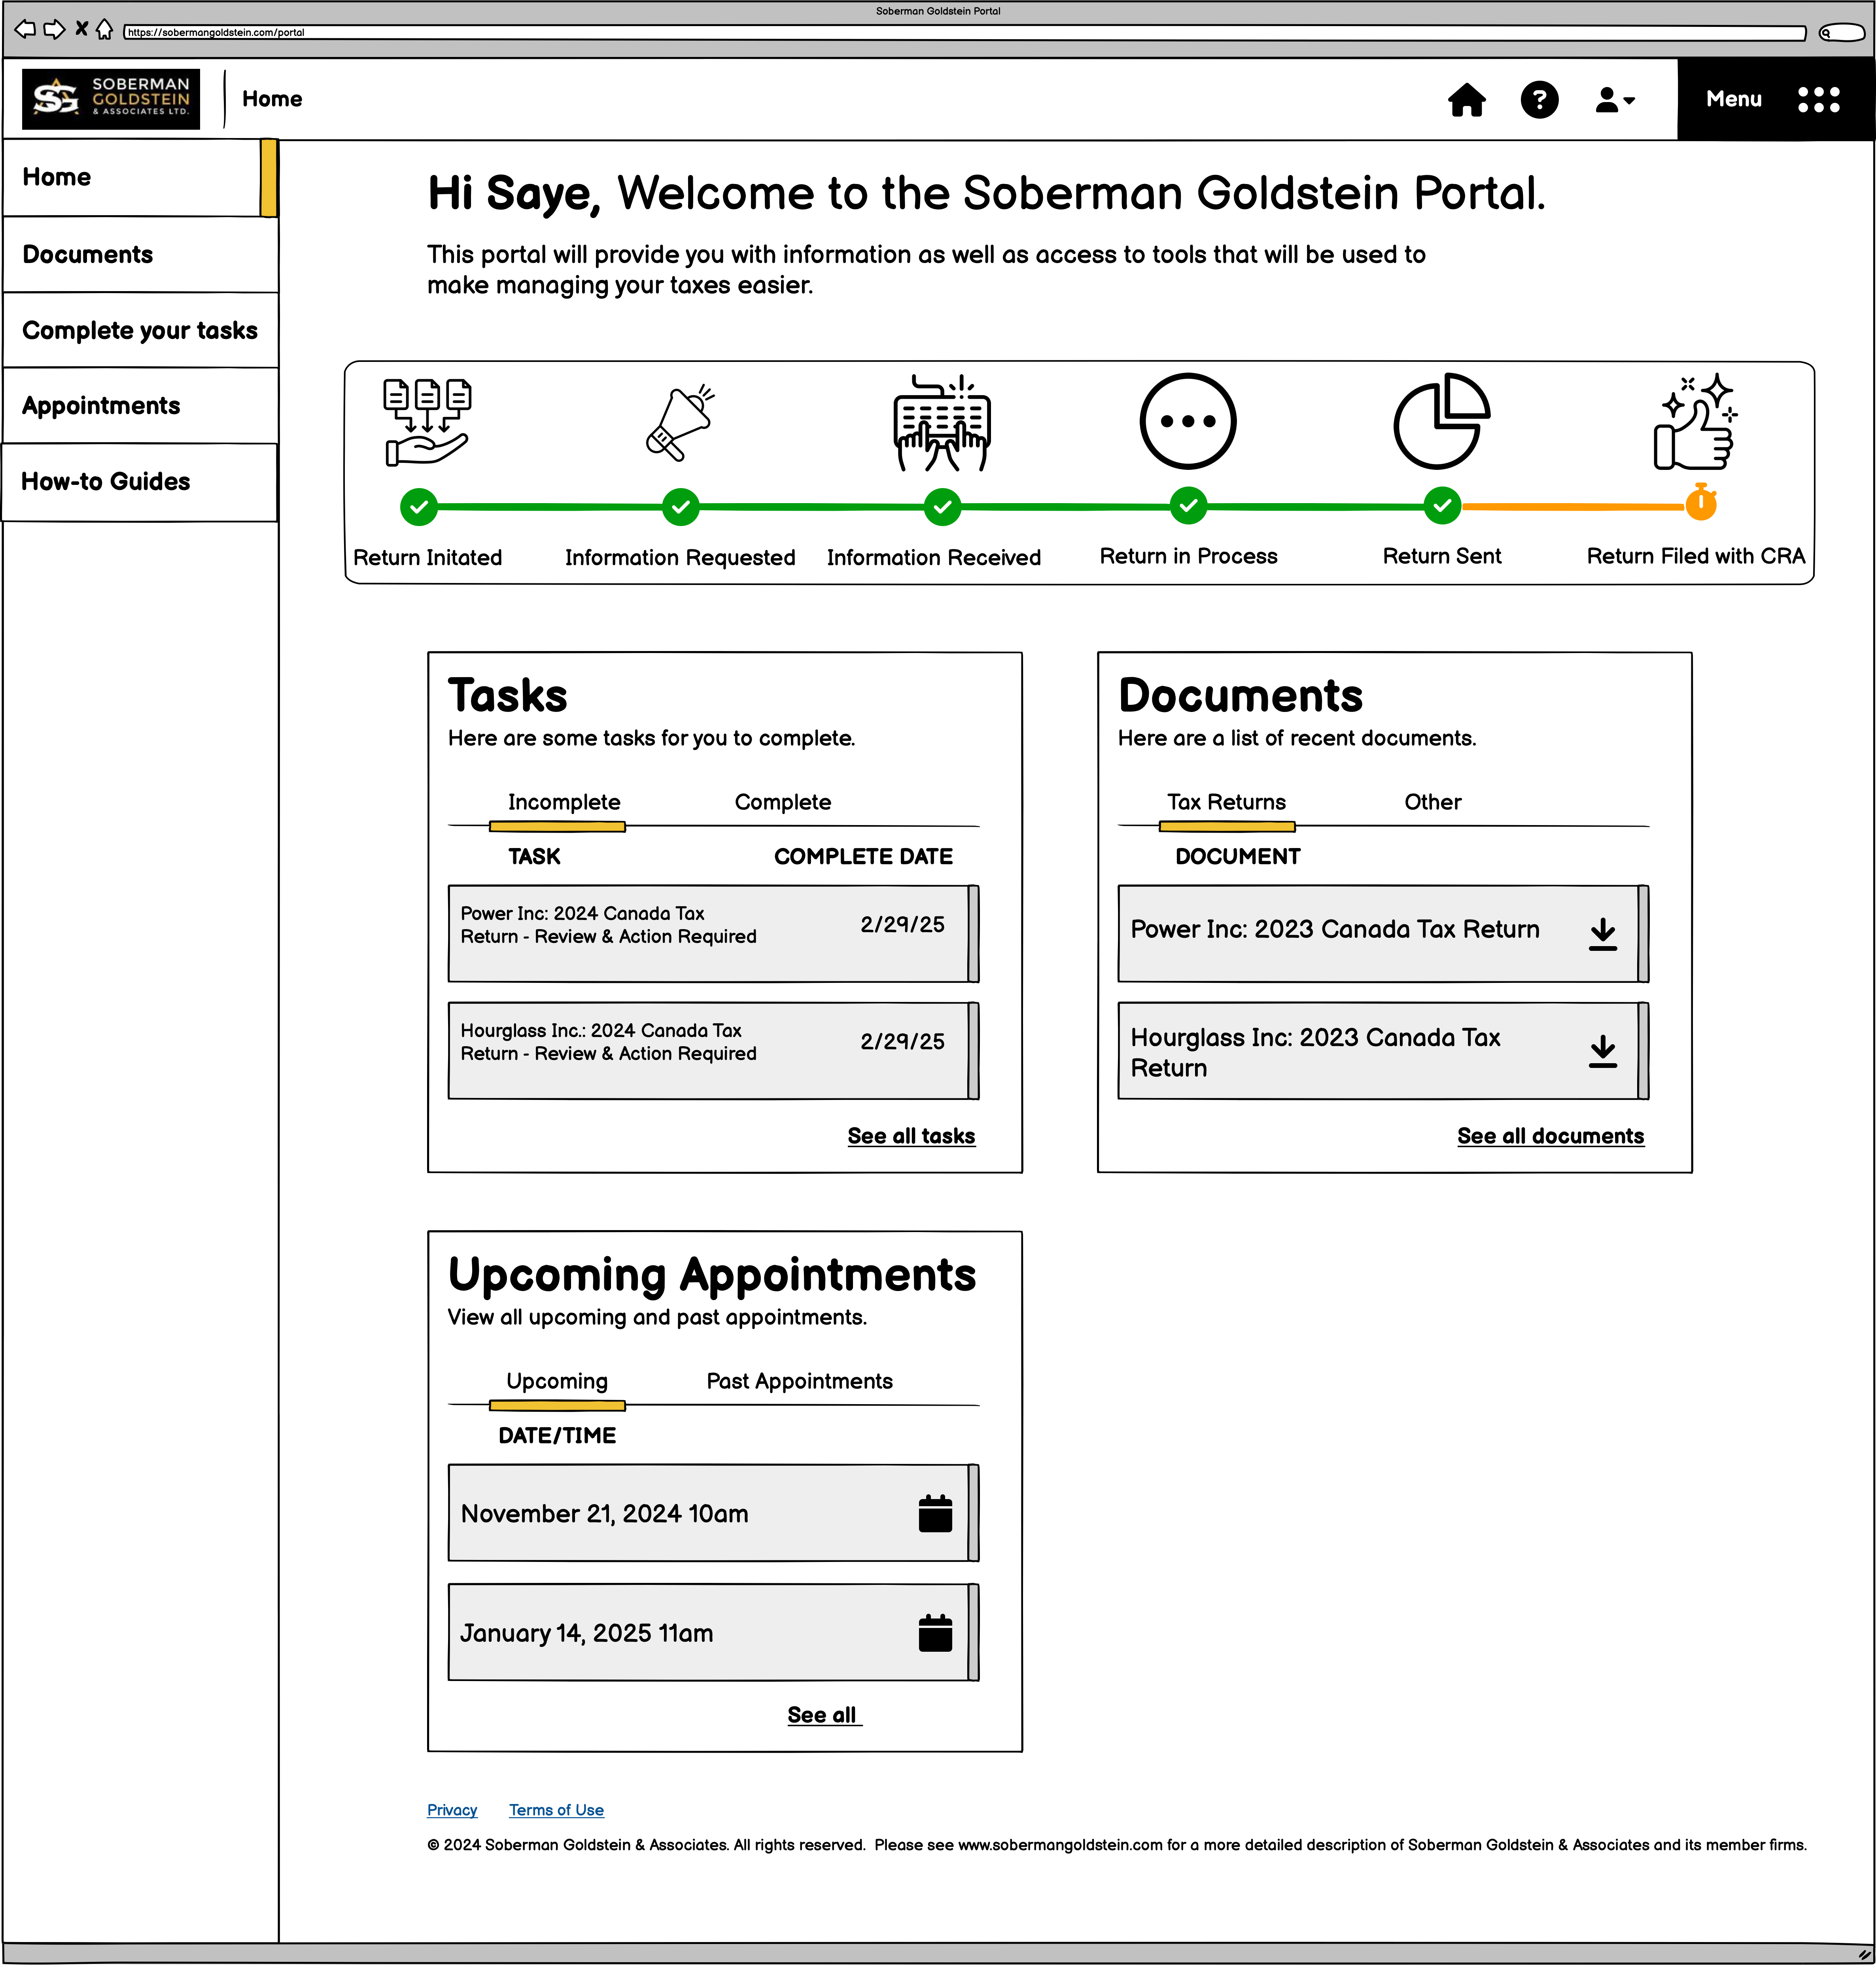The height and width of the screenshot is (1965, 1876).
Task: Open the Hourglass Inc 2024 tax return task
Action: tap(713, 1050)
